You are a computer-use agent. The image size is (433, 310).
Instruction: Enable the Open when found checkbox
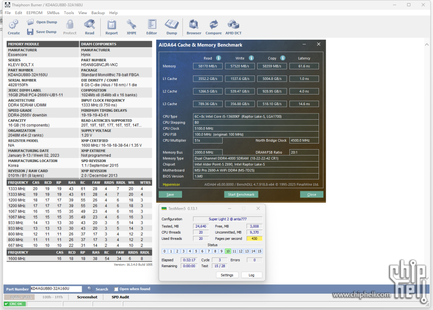(x=116, y=289)
